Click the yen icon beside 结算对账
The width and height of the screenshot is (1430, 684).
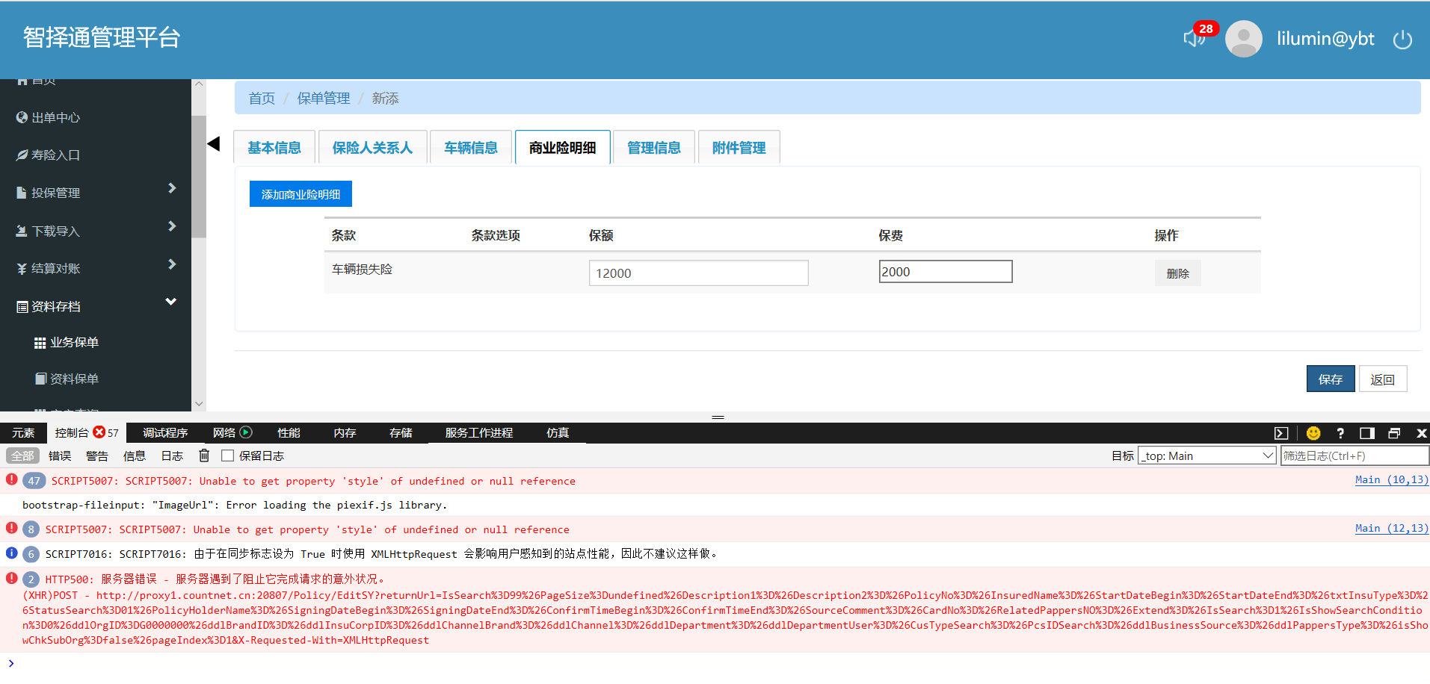22,269
